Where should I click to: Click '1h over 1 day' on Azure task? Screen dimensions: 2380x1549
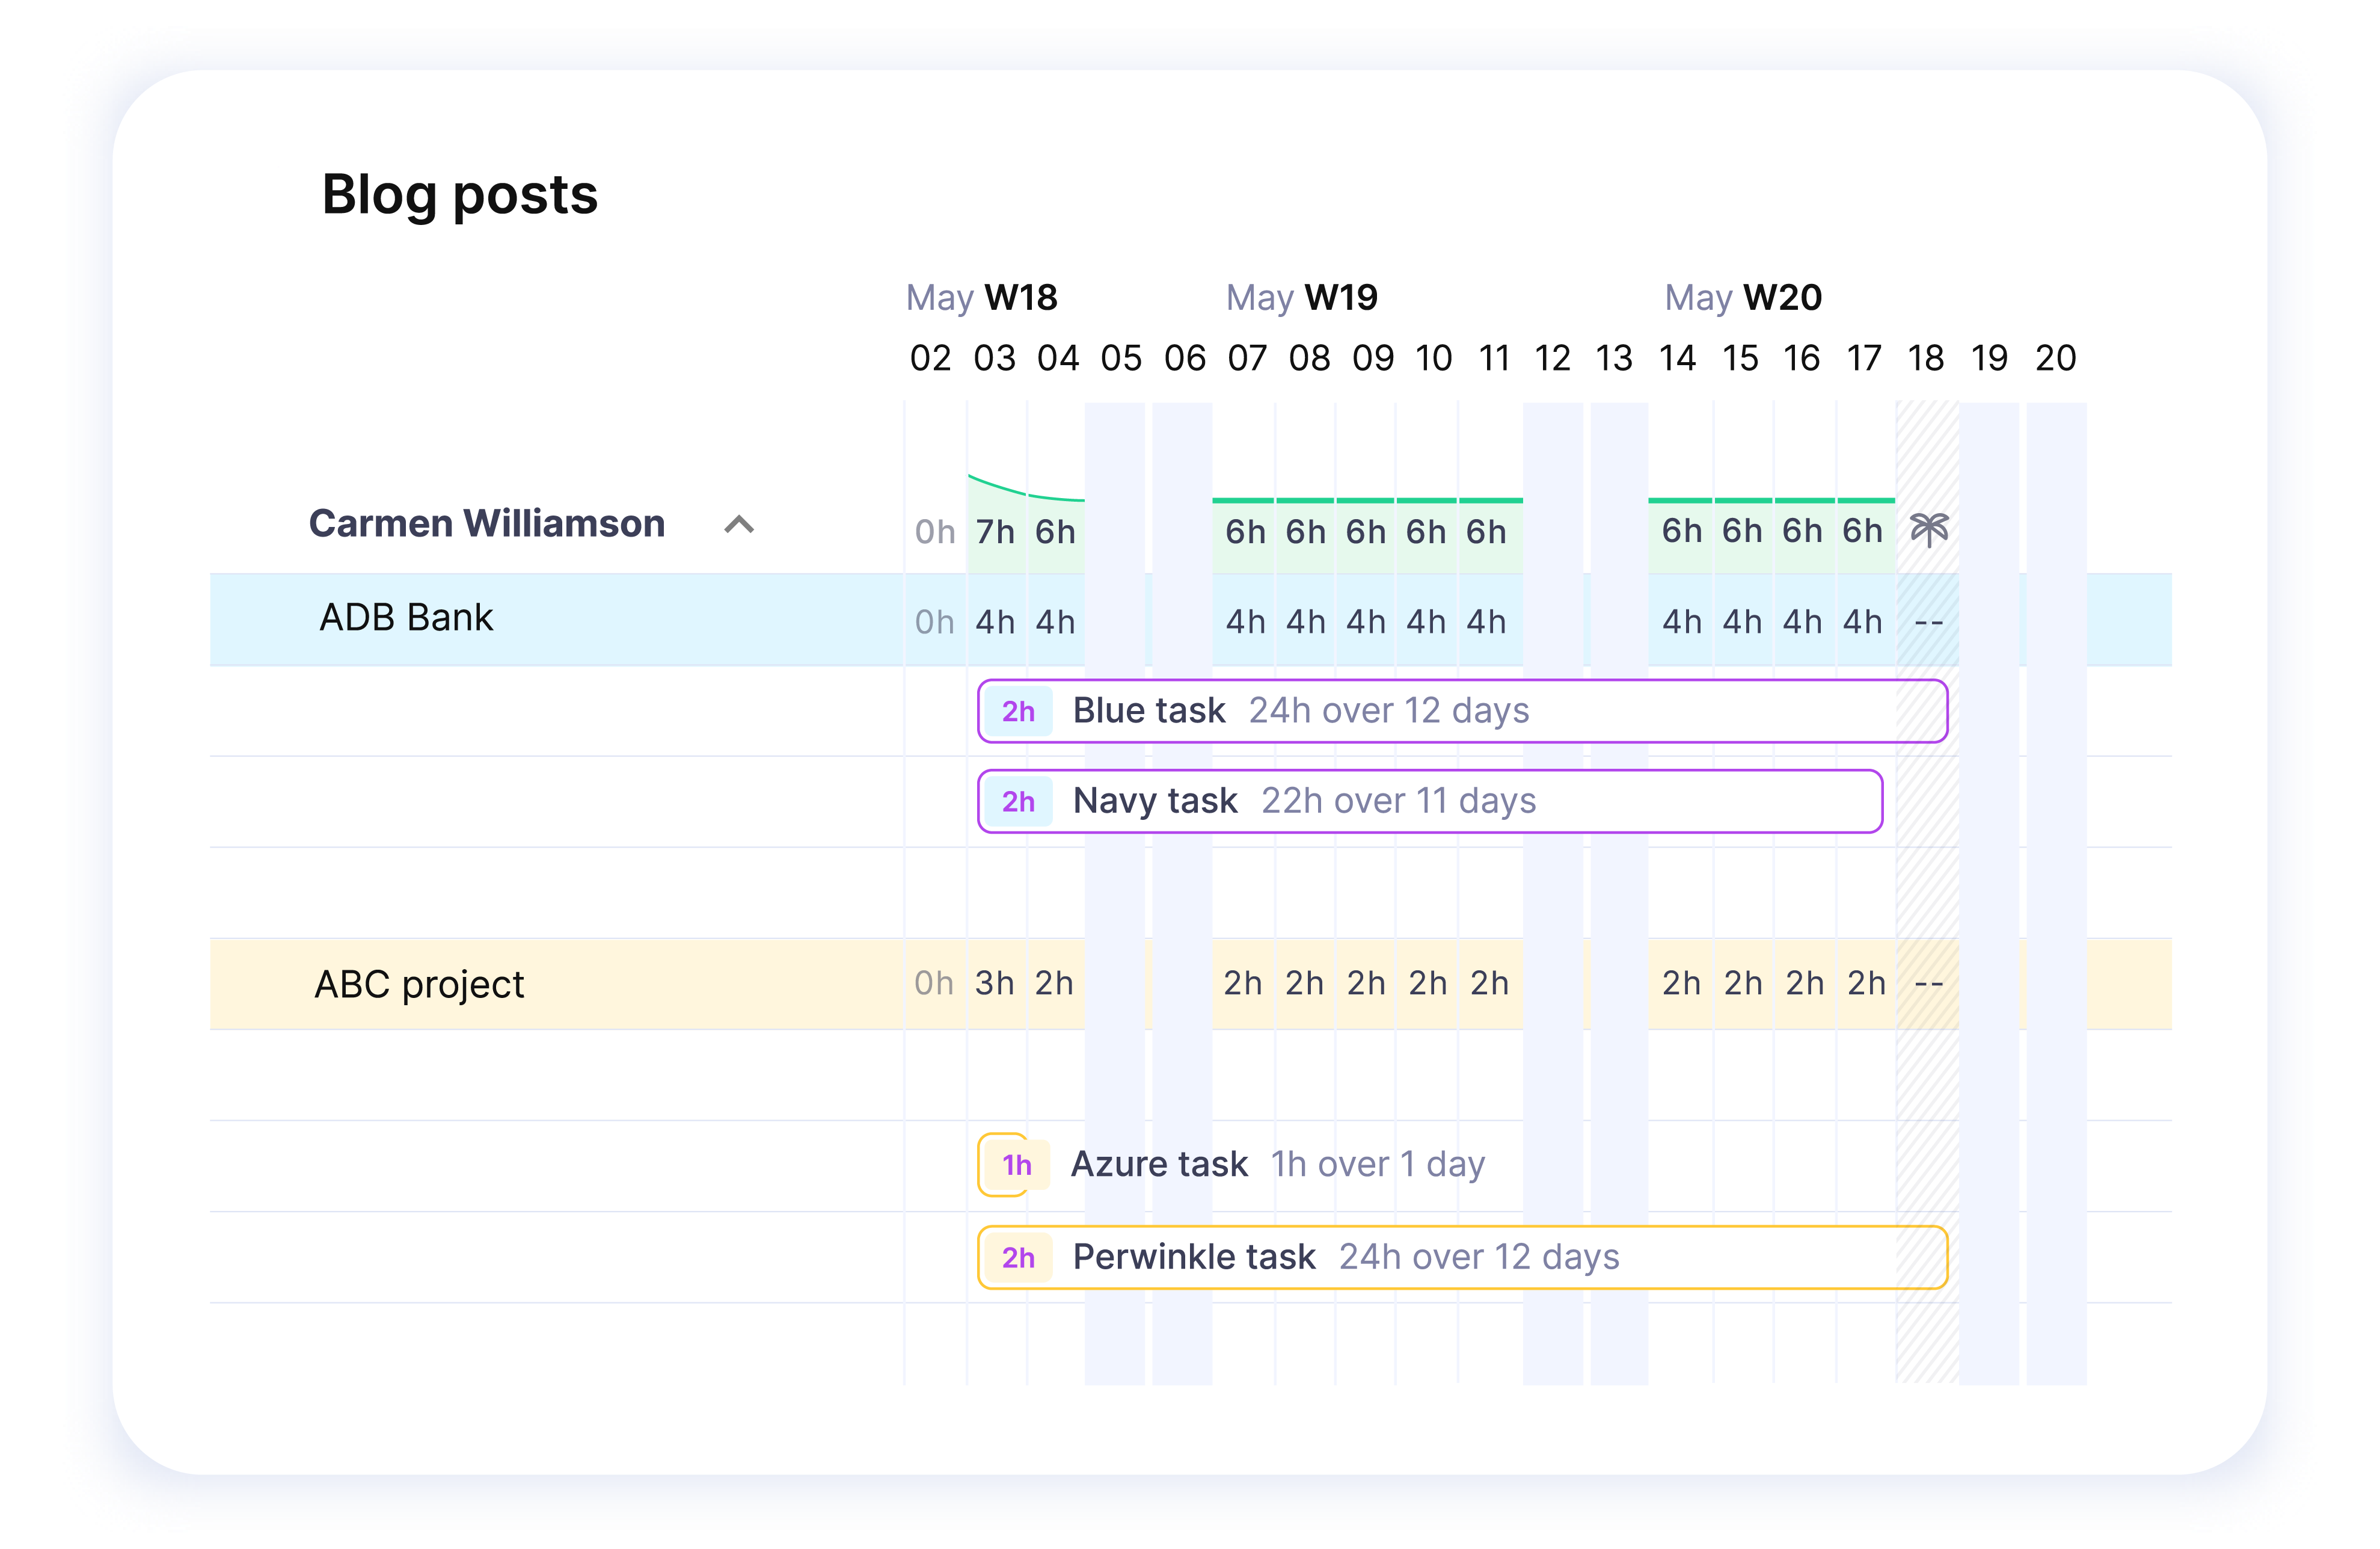click(1378, 1165)
